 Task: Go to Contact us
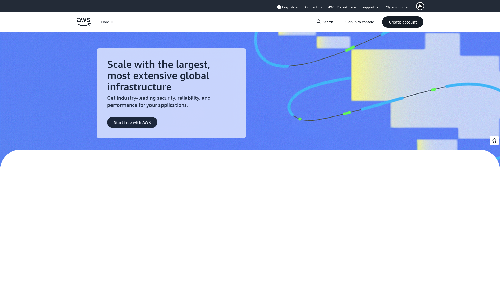tap(313, 7)
